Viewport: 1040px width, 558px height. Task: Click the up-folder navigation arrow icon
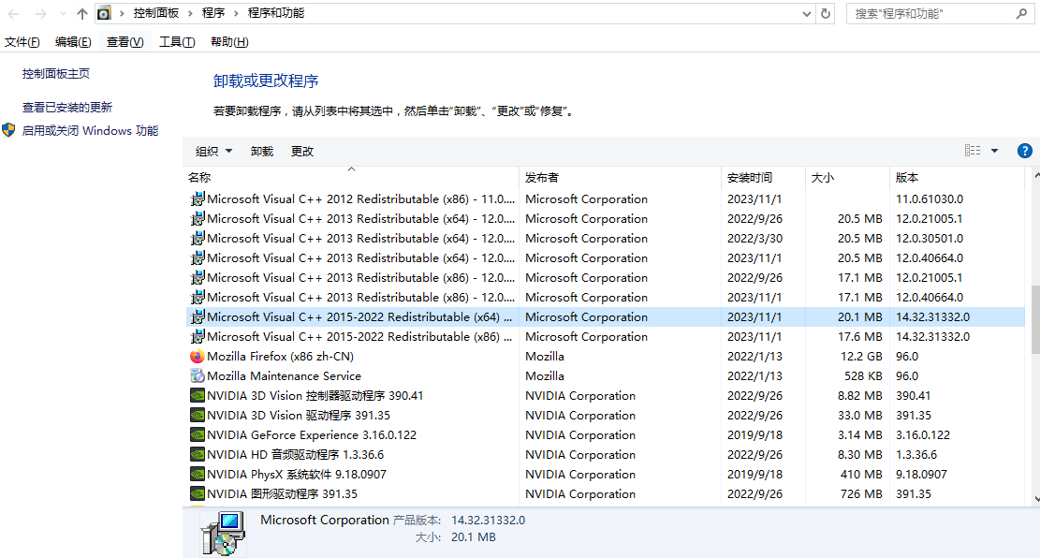[x=81, y=14]
